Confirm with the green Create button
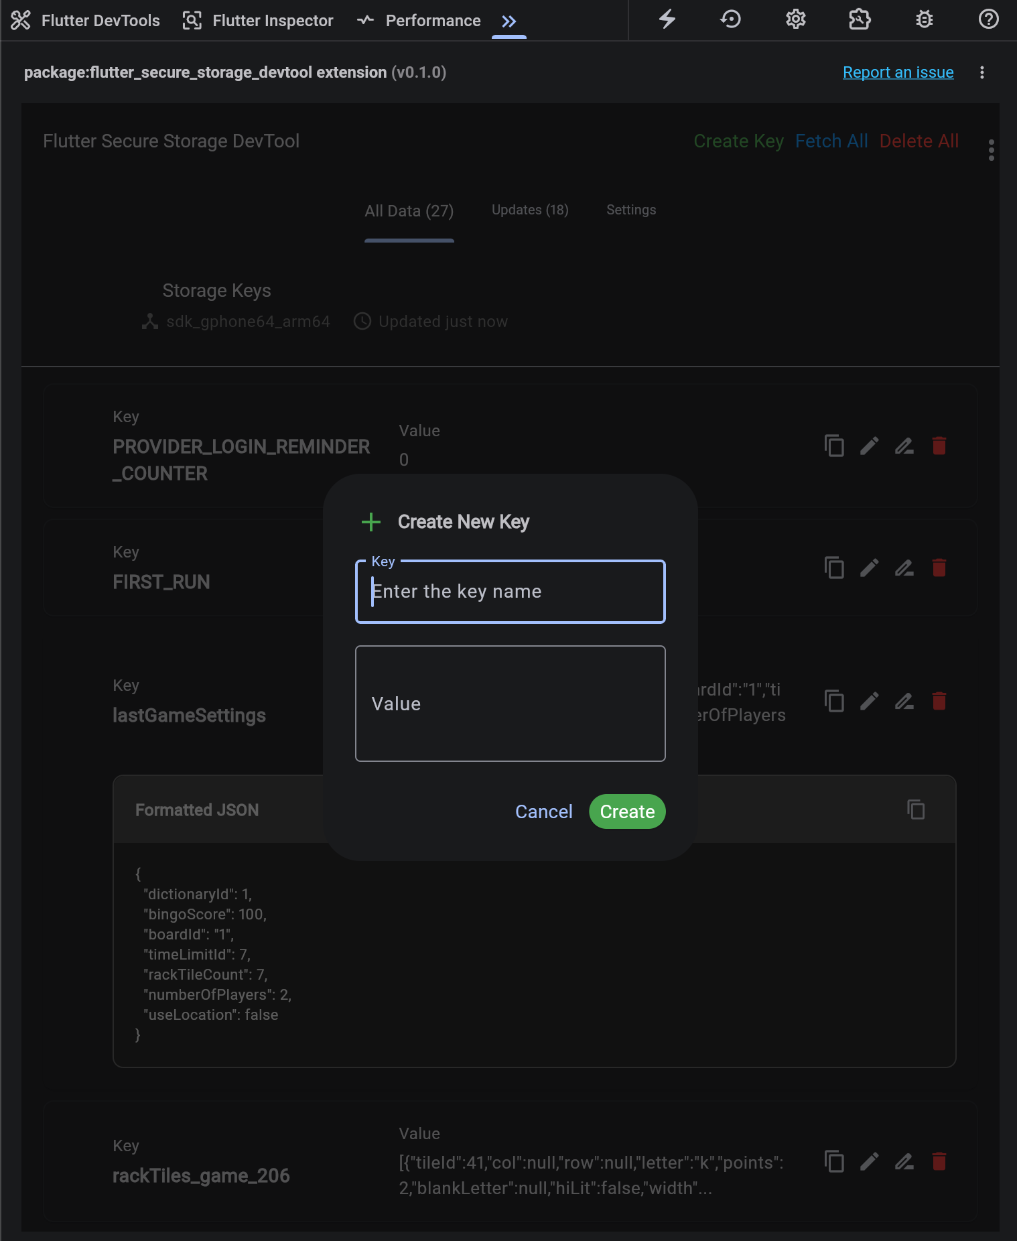Screen dimensions: 1017x1241 [x=627, y=811]
